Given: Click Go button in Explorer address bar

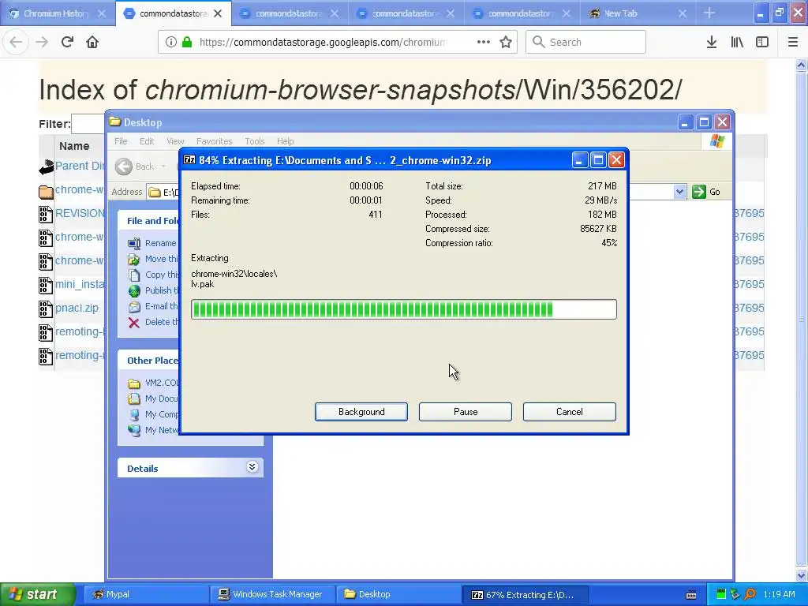Looking at the screenshot, I should click(x=707, y=192).
